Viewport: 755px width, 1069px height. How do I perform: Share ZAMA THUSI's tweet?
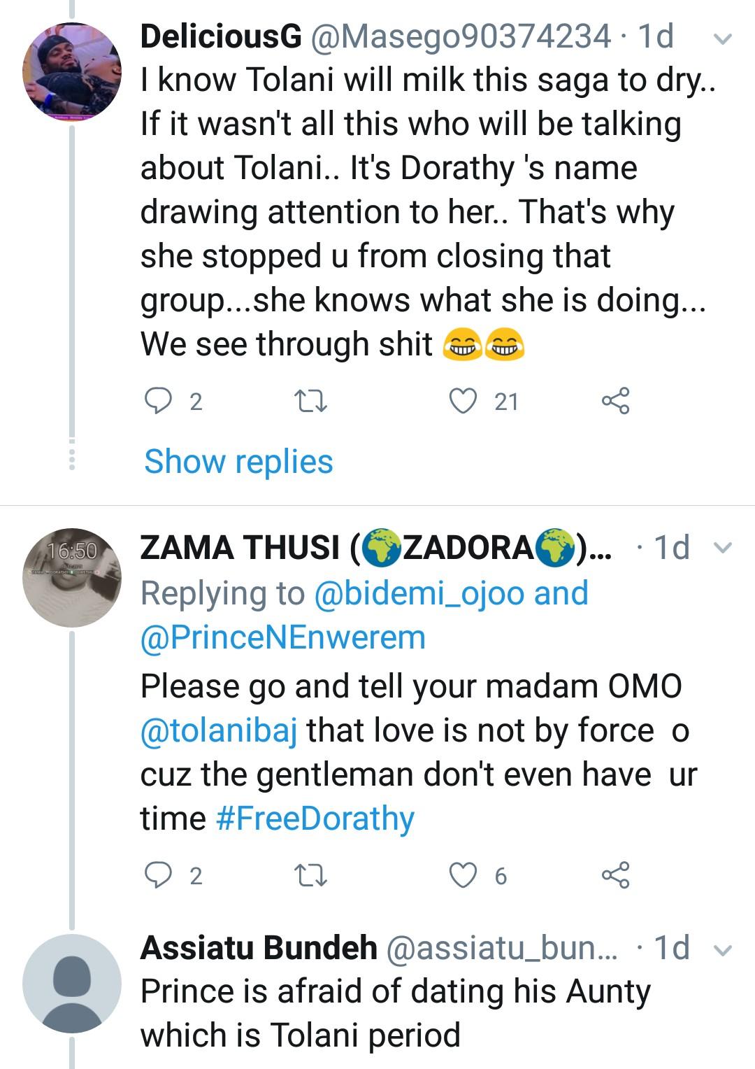coord(616,875)
